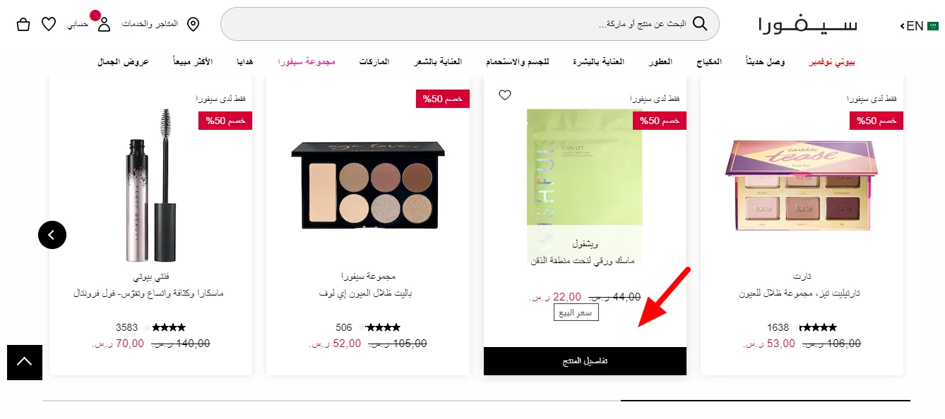Open the العناية بالبشرة menu

click(x=598, y=62)
